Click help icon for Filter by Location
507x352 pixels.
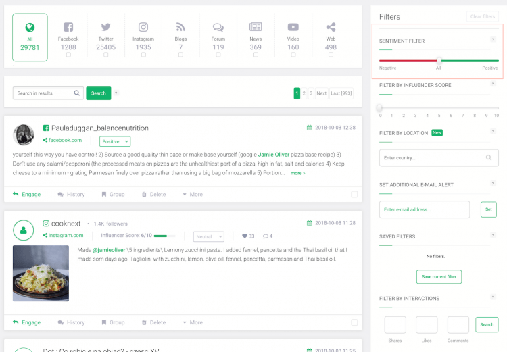point(493,131)
